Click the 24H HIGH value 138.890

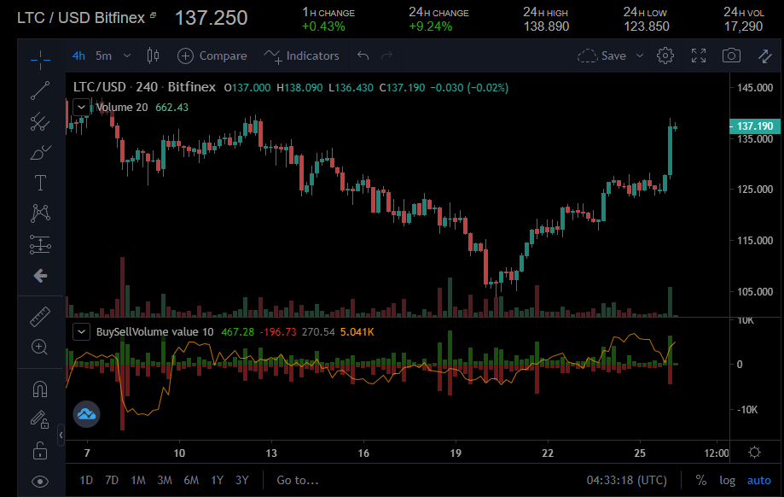[x=546, y=26]
